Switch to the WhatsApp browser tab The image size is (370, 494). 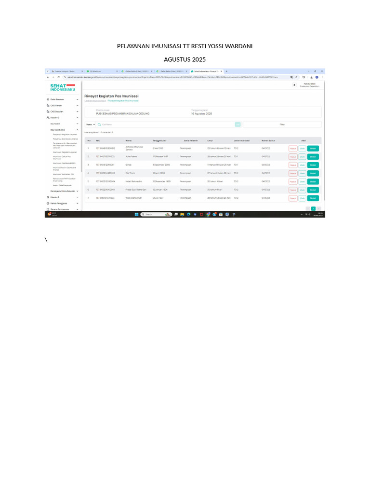101,71
